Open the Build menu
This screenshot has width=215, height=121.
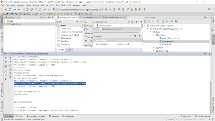pos(52,5)
